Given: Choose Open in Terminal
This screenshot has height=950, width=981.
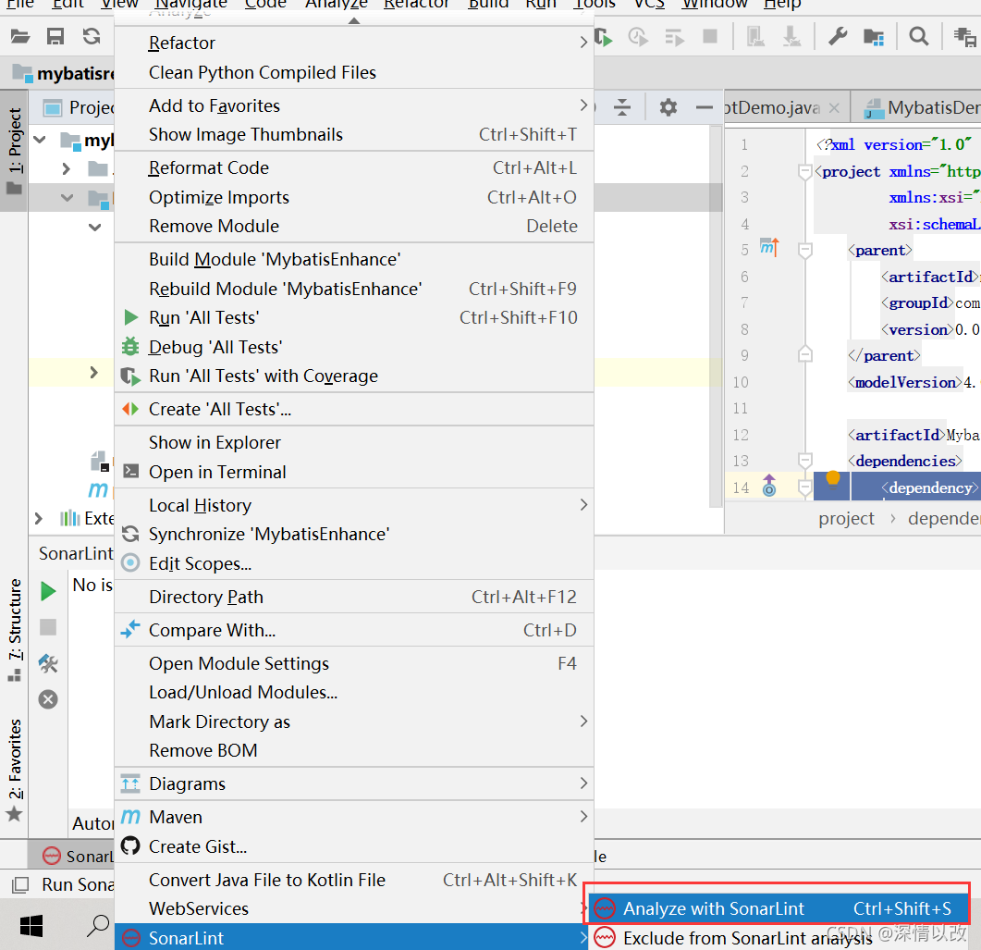Looking at the screenshot, I should [x=354, y=472].
